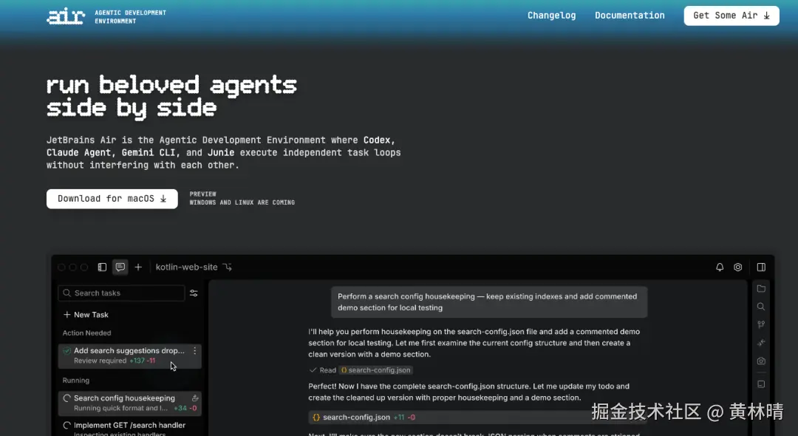Click the Action Needed section label
The height and width of the screenshot is (436, 798).
click(x=86, y=333)
